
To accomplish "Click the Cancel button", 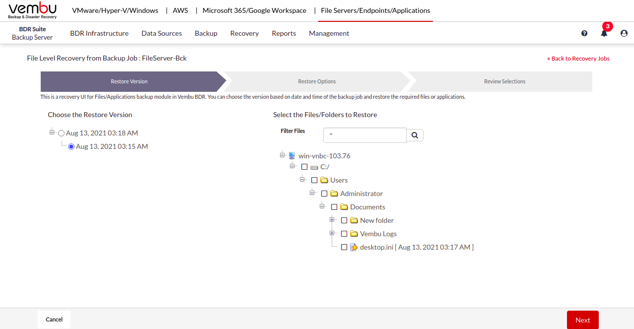I will click(x=54, y=320).
